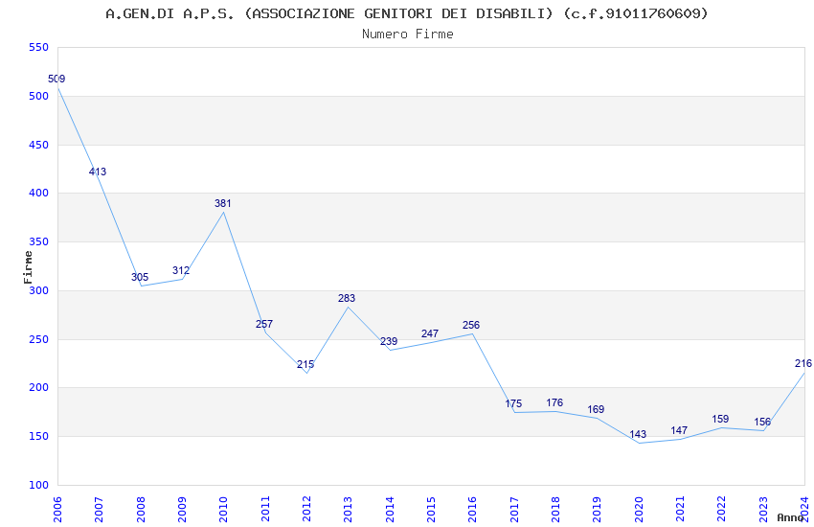
Task: Click the y-axis value 300
Action: [39, 290]
